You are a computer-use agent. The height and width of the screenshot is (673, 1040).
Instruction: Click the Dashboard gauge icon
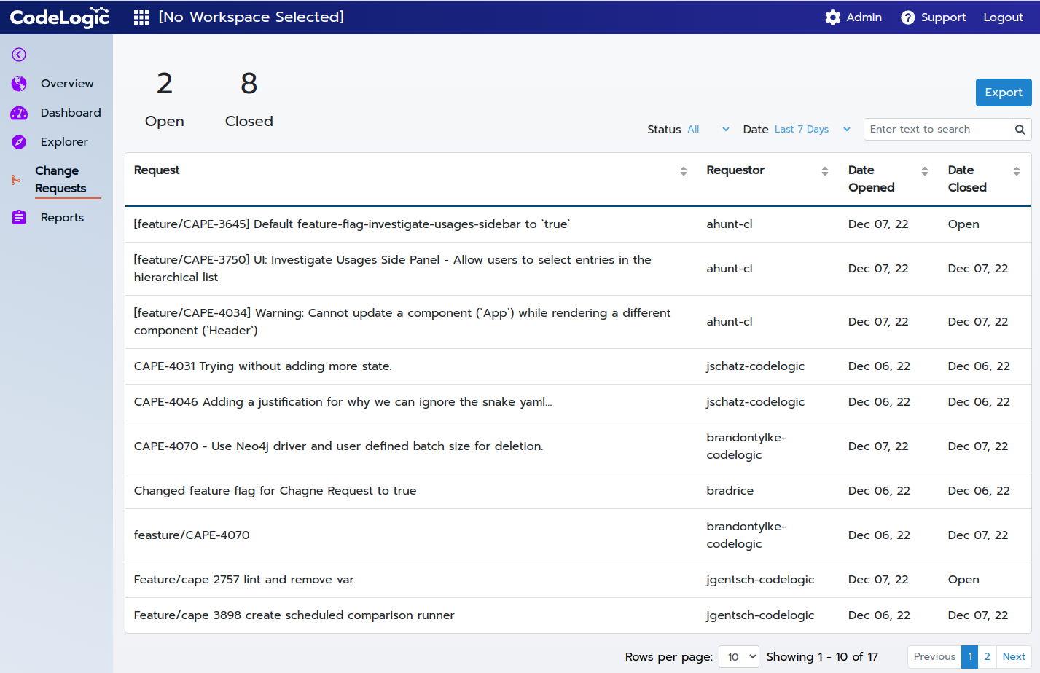[x=19, y=113]
